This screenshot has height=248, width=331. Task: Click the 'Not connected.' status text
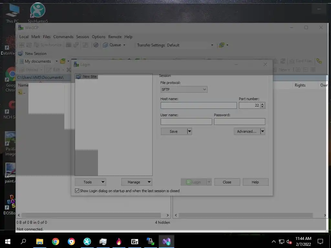point(30,229)
